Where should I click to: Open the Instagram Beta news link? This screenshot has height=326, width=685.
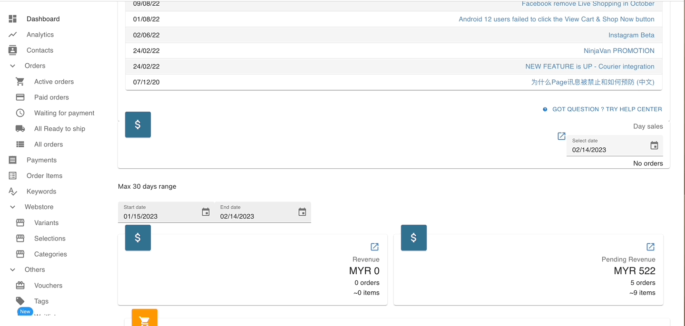(x=631, y=35)
